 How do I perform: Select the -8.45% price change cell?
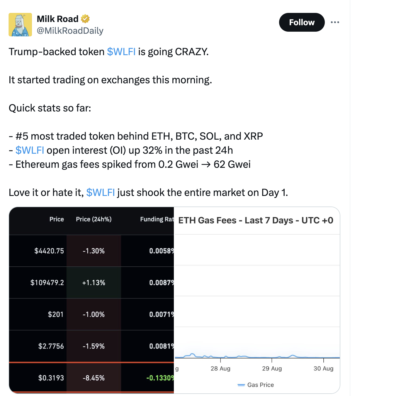pos(94,378)
